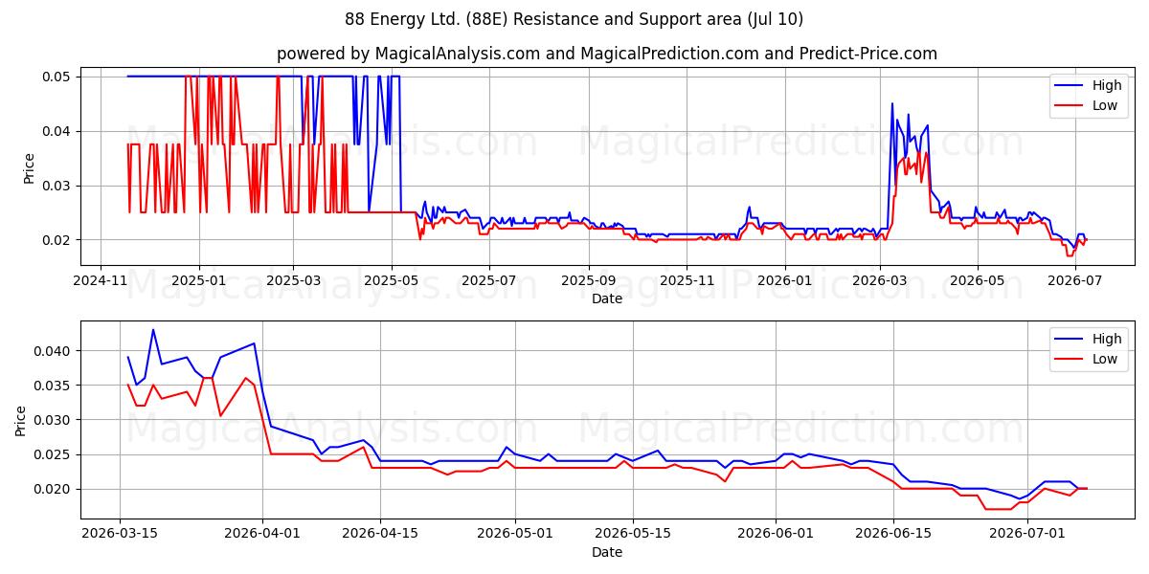Image resolution: width=1149 pixels, height=574 pixels.
Task: Click the '2025-07' x-axis label on the top chart
Action: 489,281
